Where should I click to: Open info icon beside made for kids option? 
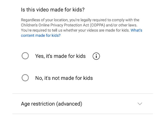(96, 56)
